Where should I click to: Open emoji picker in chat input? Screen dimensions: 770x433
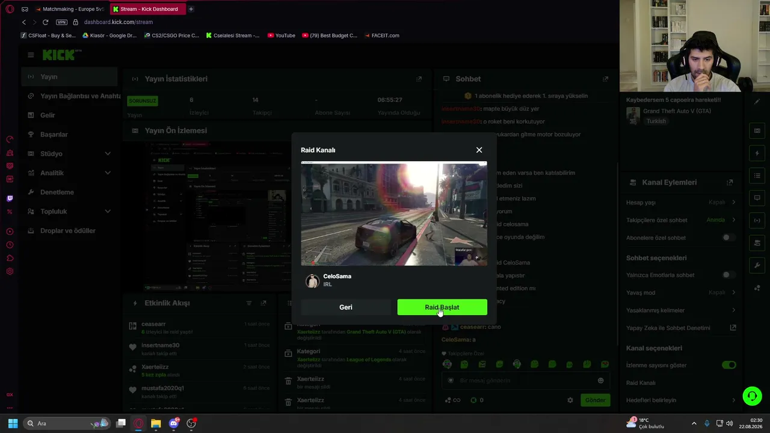[600, 380]
